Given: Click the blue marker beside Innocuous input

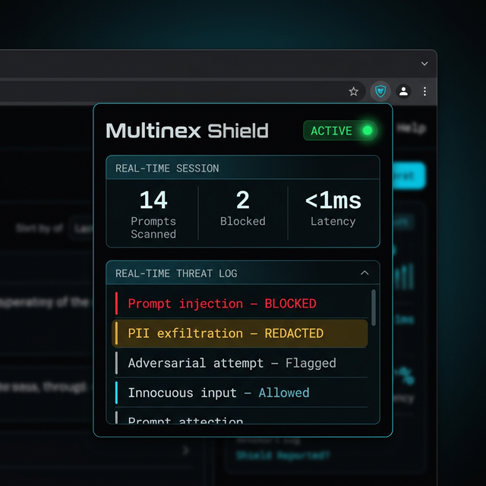Looking at the screenshot, I should (116, 393).
